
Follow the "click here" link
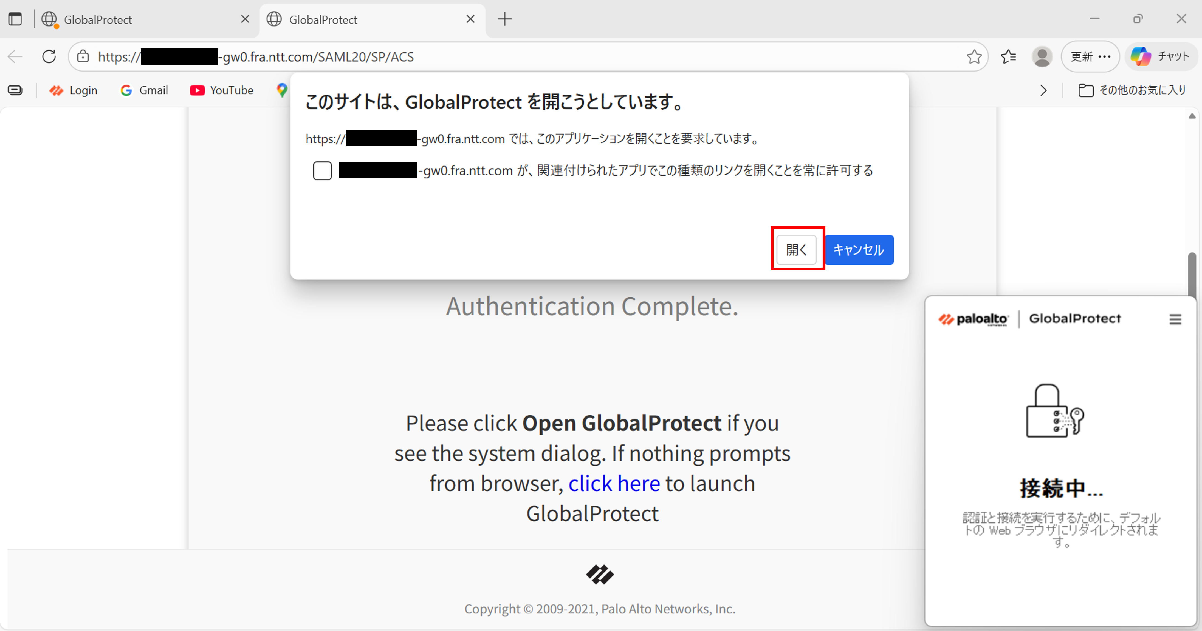click(x=614, y=483)
